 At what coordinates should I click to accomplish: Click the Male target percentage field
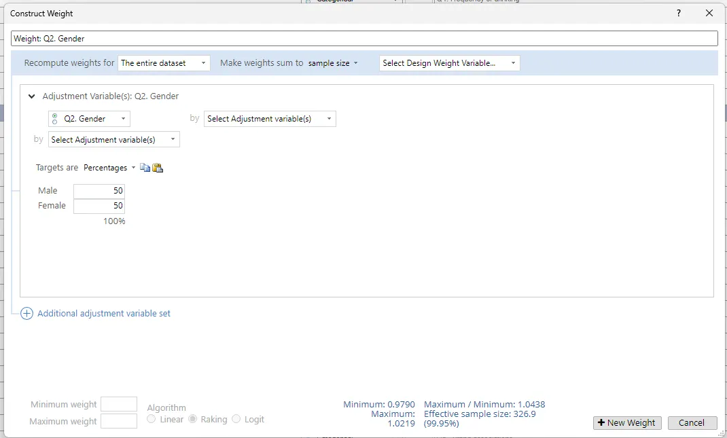click(99, 191)
